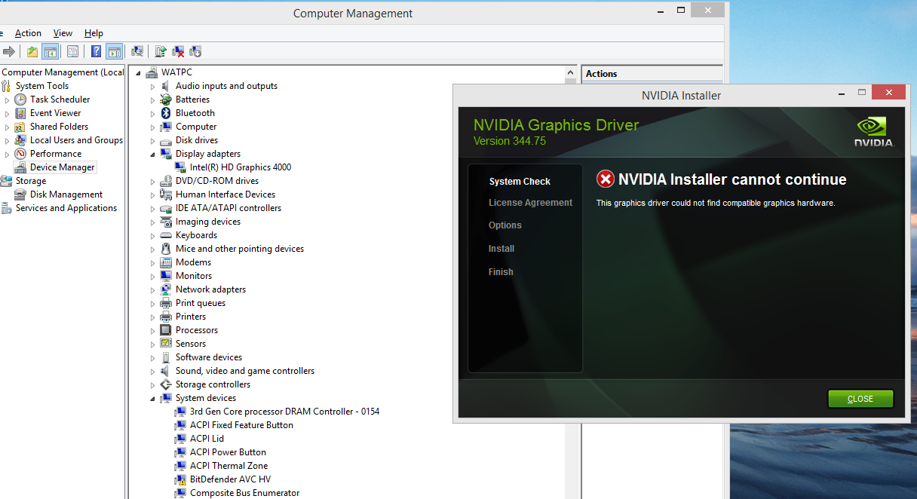917x499 pixels.
Task: Select ACPI Thermal Zone device
Action: click(228, 466)
